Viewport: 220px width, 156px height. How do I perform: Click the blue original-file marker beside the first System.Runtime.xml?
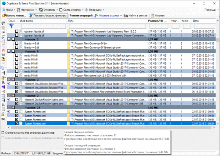click(x=9, y=111)
